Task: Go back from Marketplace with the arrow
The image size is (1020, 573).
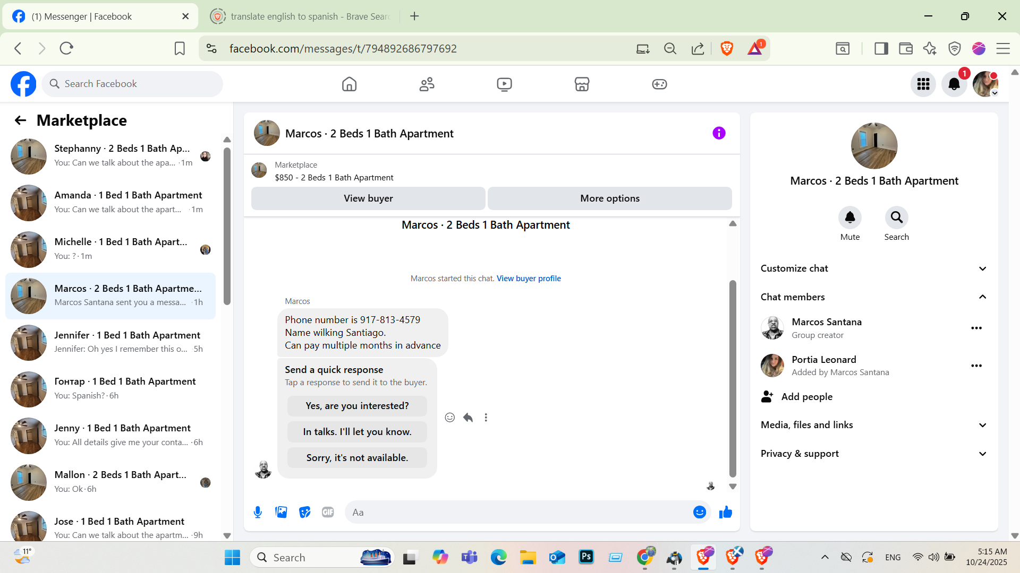Action: point(20,120)
